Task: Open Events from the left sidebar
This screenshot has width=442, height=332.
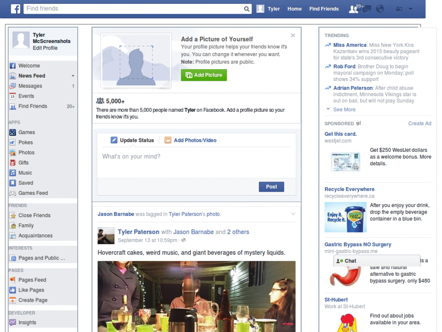Action: point(26,96)
